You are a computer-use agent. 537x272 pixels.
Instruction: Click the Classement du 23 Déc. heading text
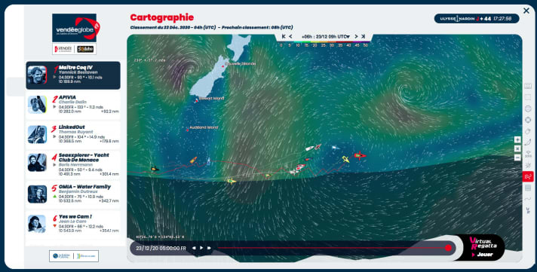[x=173, y=27]
